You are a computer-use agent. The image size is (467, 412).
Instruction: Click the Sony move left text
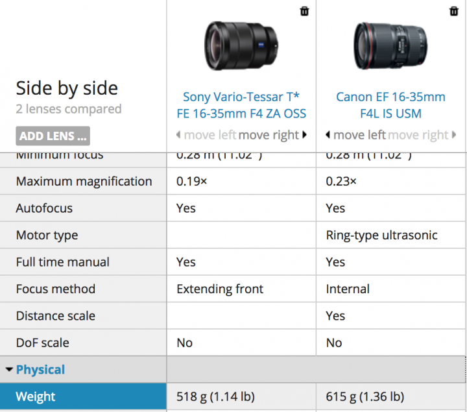pos(210,135)
